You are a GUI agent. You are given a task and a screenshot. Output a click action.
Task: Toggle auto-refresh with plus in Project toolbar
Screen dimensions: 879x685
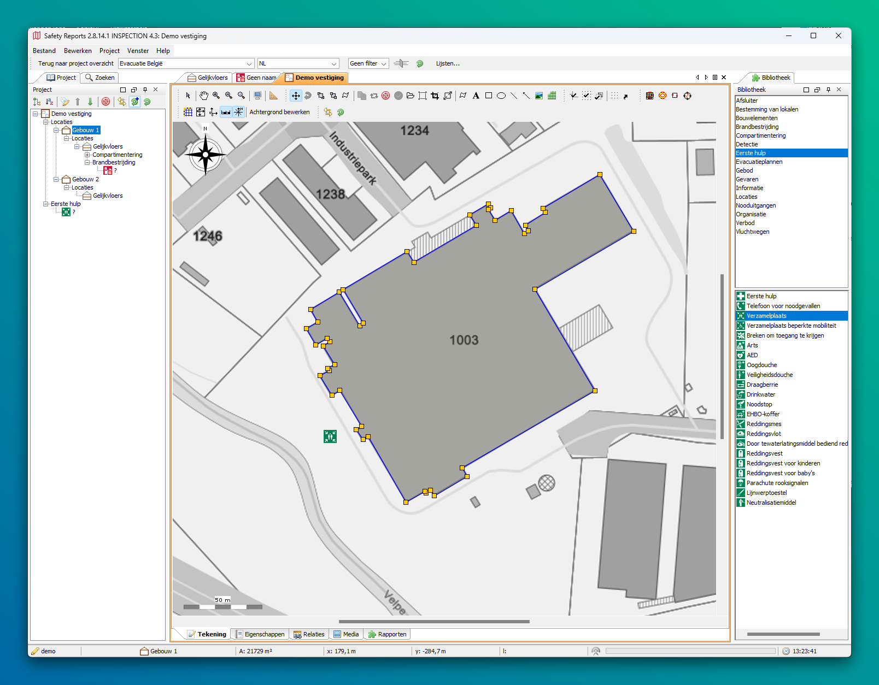tap(134, 102)
